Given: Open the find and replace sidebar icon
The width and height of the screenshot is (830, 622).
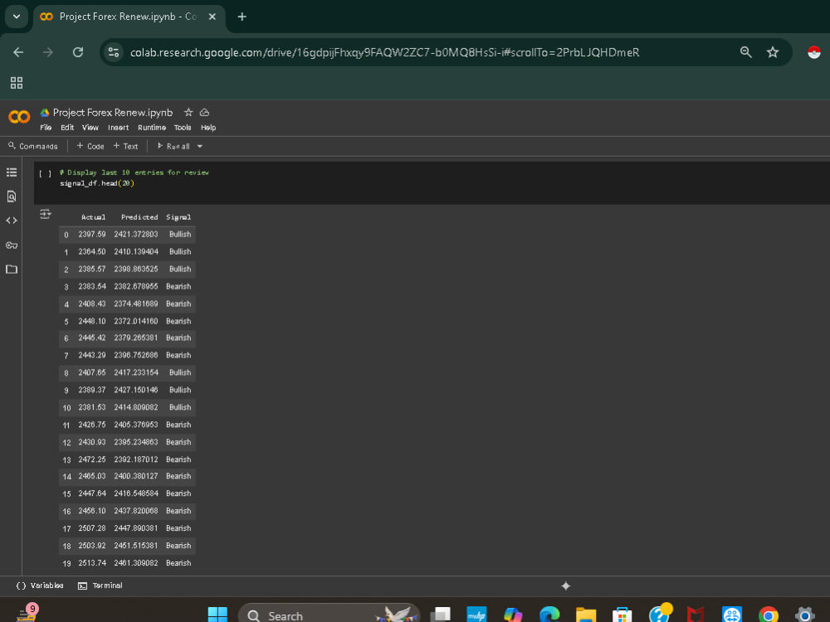Looking at the screenshot, I should [12, 197].
